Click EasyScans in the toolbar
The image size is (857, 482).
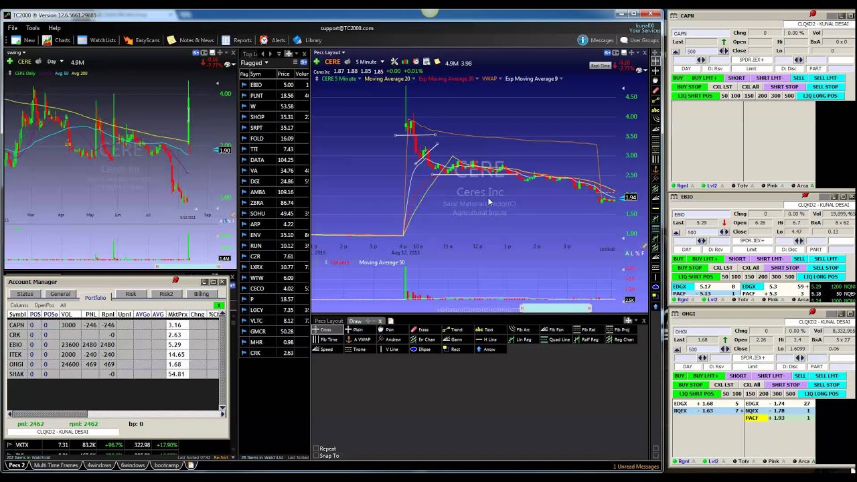(x=142, y=40)
